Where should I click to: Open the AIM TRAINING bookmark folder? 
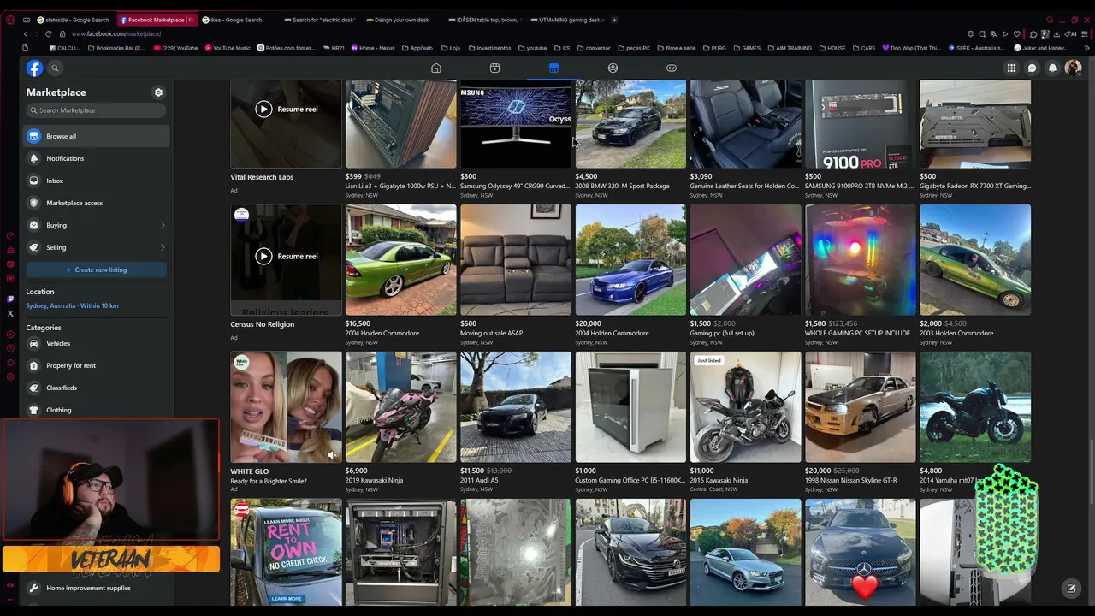(x=790, y=48)
